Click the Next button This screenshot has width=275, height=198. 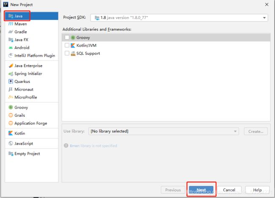point(201,190)
